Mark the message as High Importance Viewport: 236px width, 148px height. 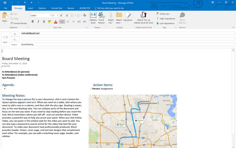point(165,19)
